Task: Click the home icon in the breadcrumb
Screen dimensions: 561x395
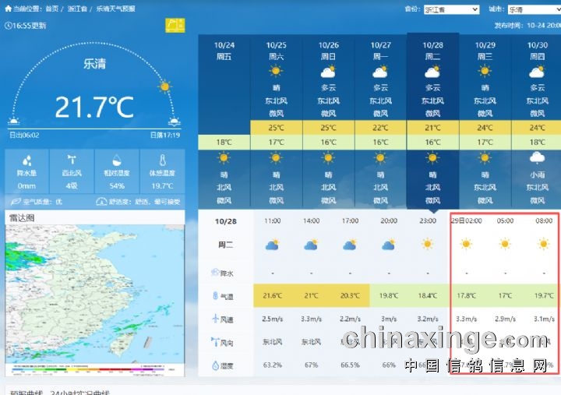Action: (9, 9)
